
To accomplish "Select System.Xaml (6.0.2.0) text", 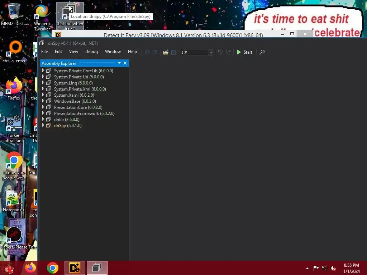I will tap(74, 95).
